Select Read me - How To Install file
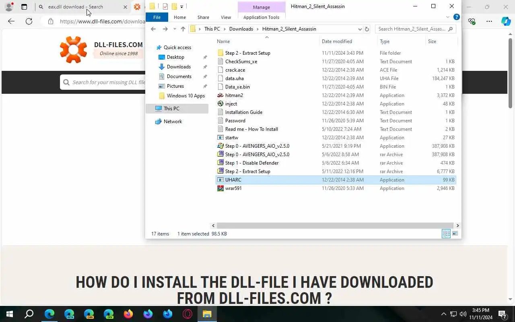The width and height of the screenshot is (515, 322). tap(251, 129)
